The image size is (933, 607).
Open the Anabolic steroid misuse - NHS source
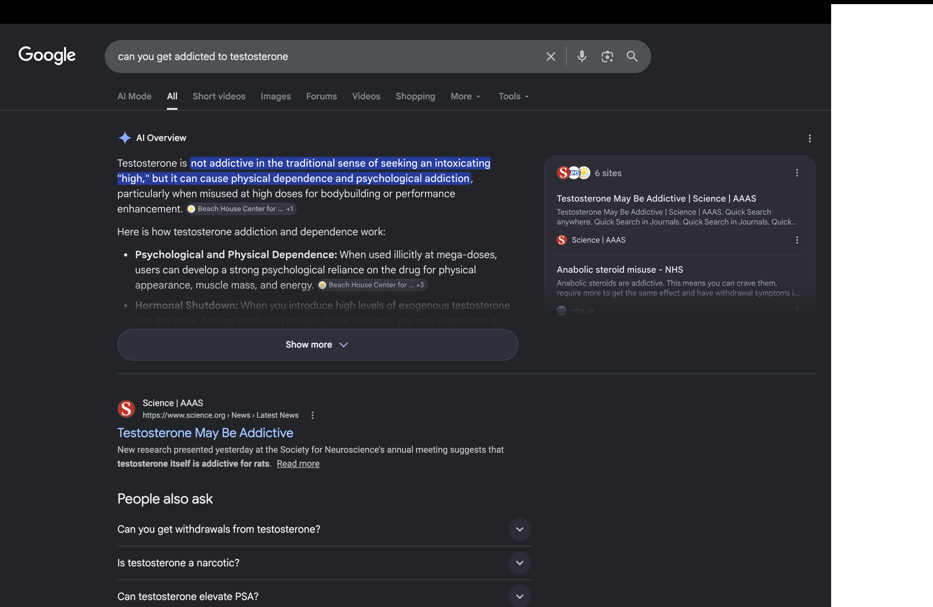tap(620, 270)
